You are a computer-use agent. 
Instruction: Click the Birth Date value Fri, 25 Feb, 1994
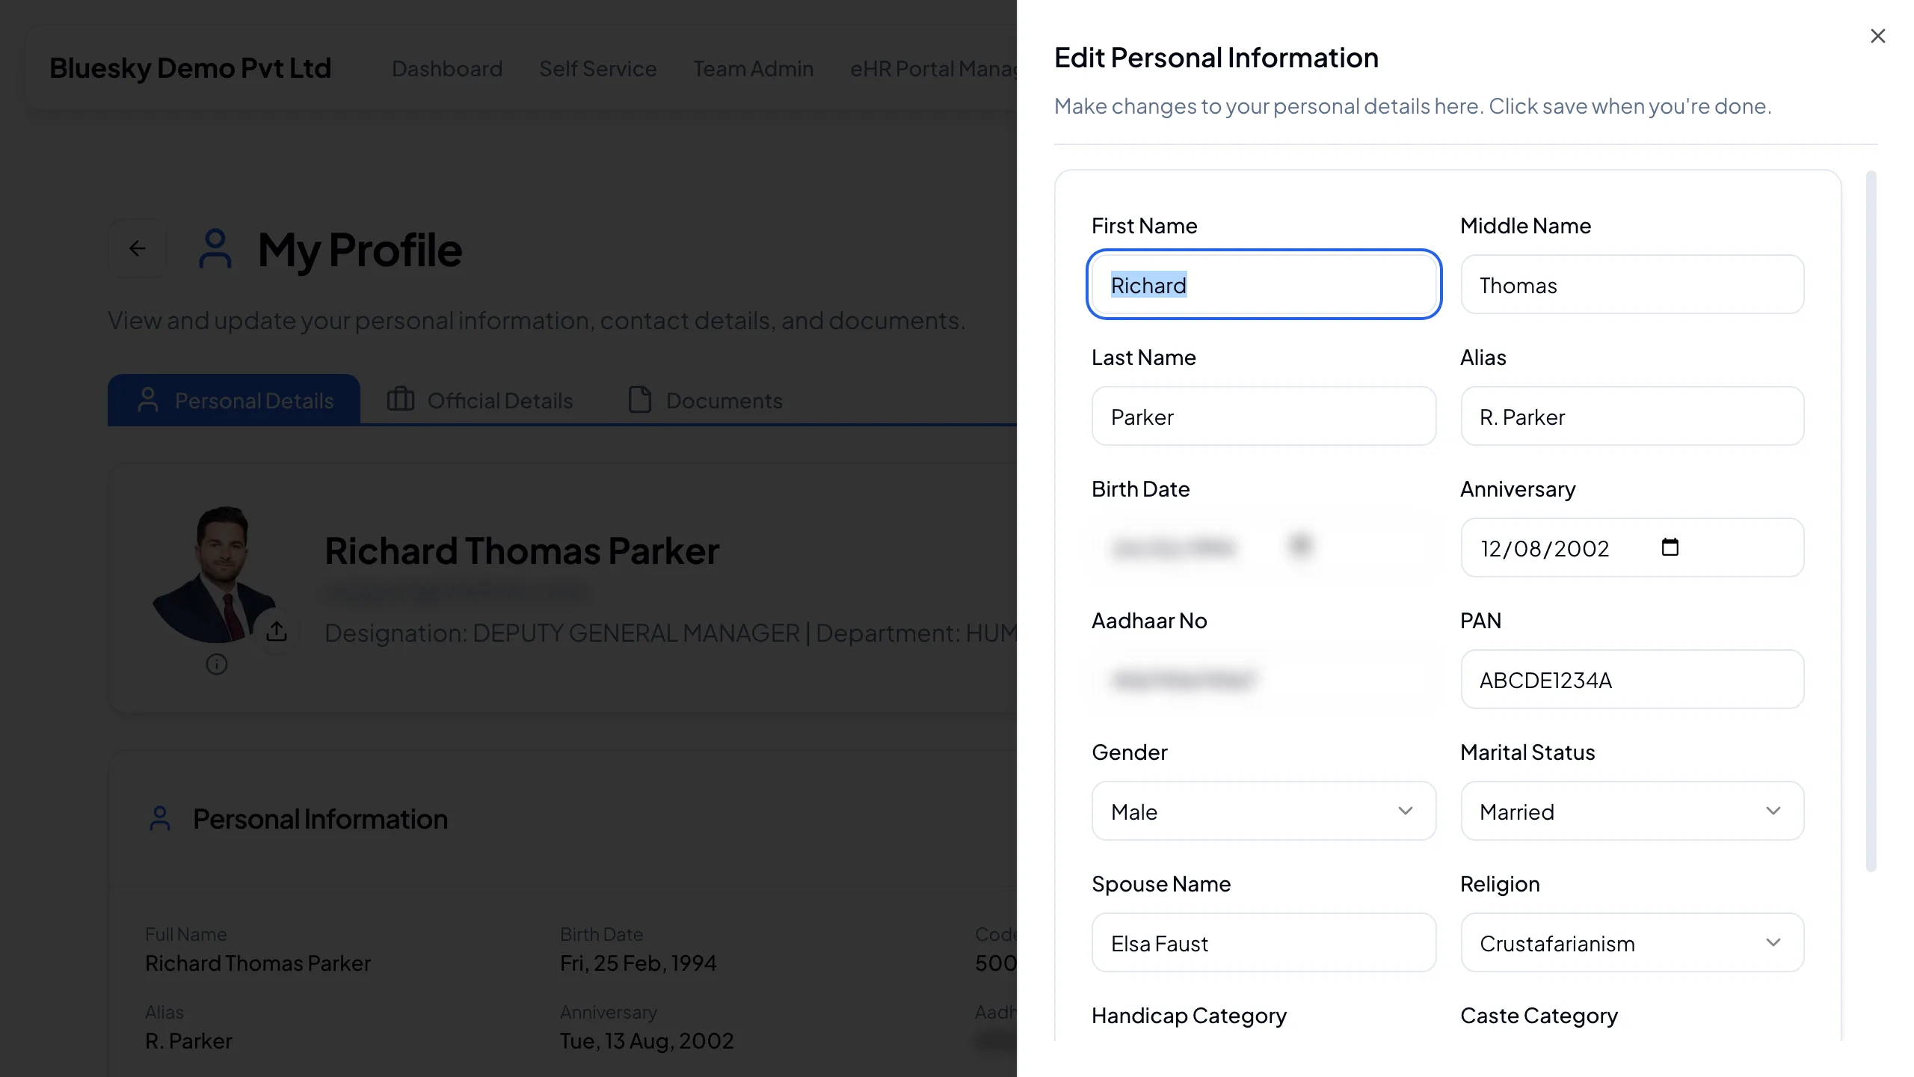pos(638,963)
